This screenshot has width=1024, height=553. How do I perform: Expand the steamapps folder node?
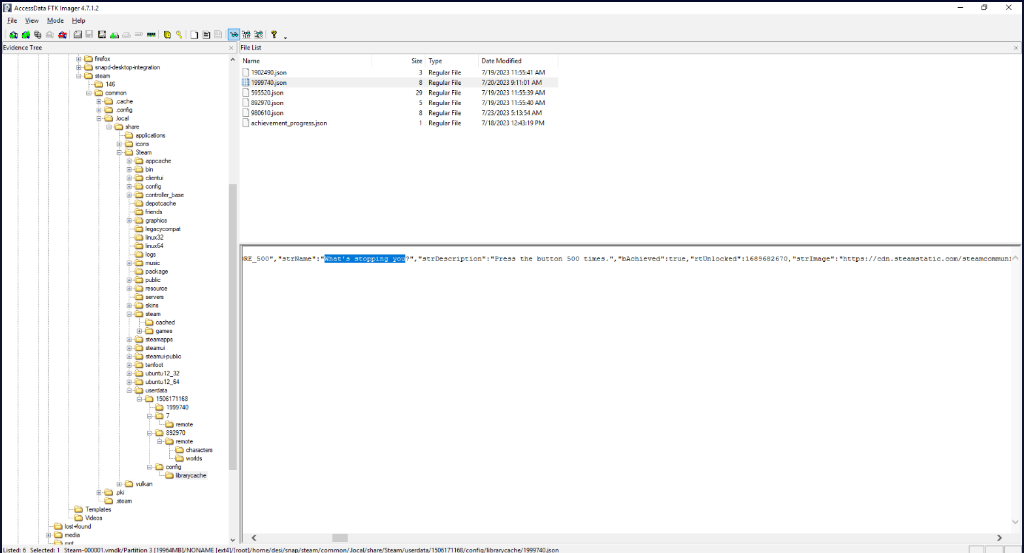(130, 340)
